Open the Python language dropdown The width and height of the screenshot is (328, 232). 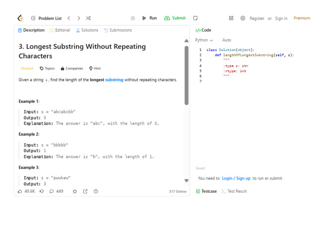[x=204, y=40]
